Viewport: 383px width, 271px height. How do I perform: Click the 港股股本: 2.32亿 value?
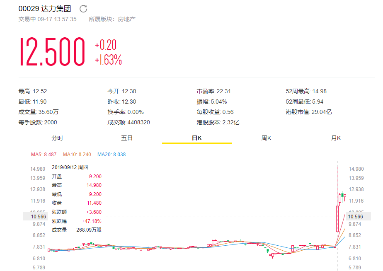click(x=218, y=122)
